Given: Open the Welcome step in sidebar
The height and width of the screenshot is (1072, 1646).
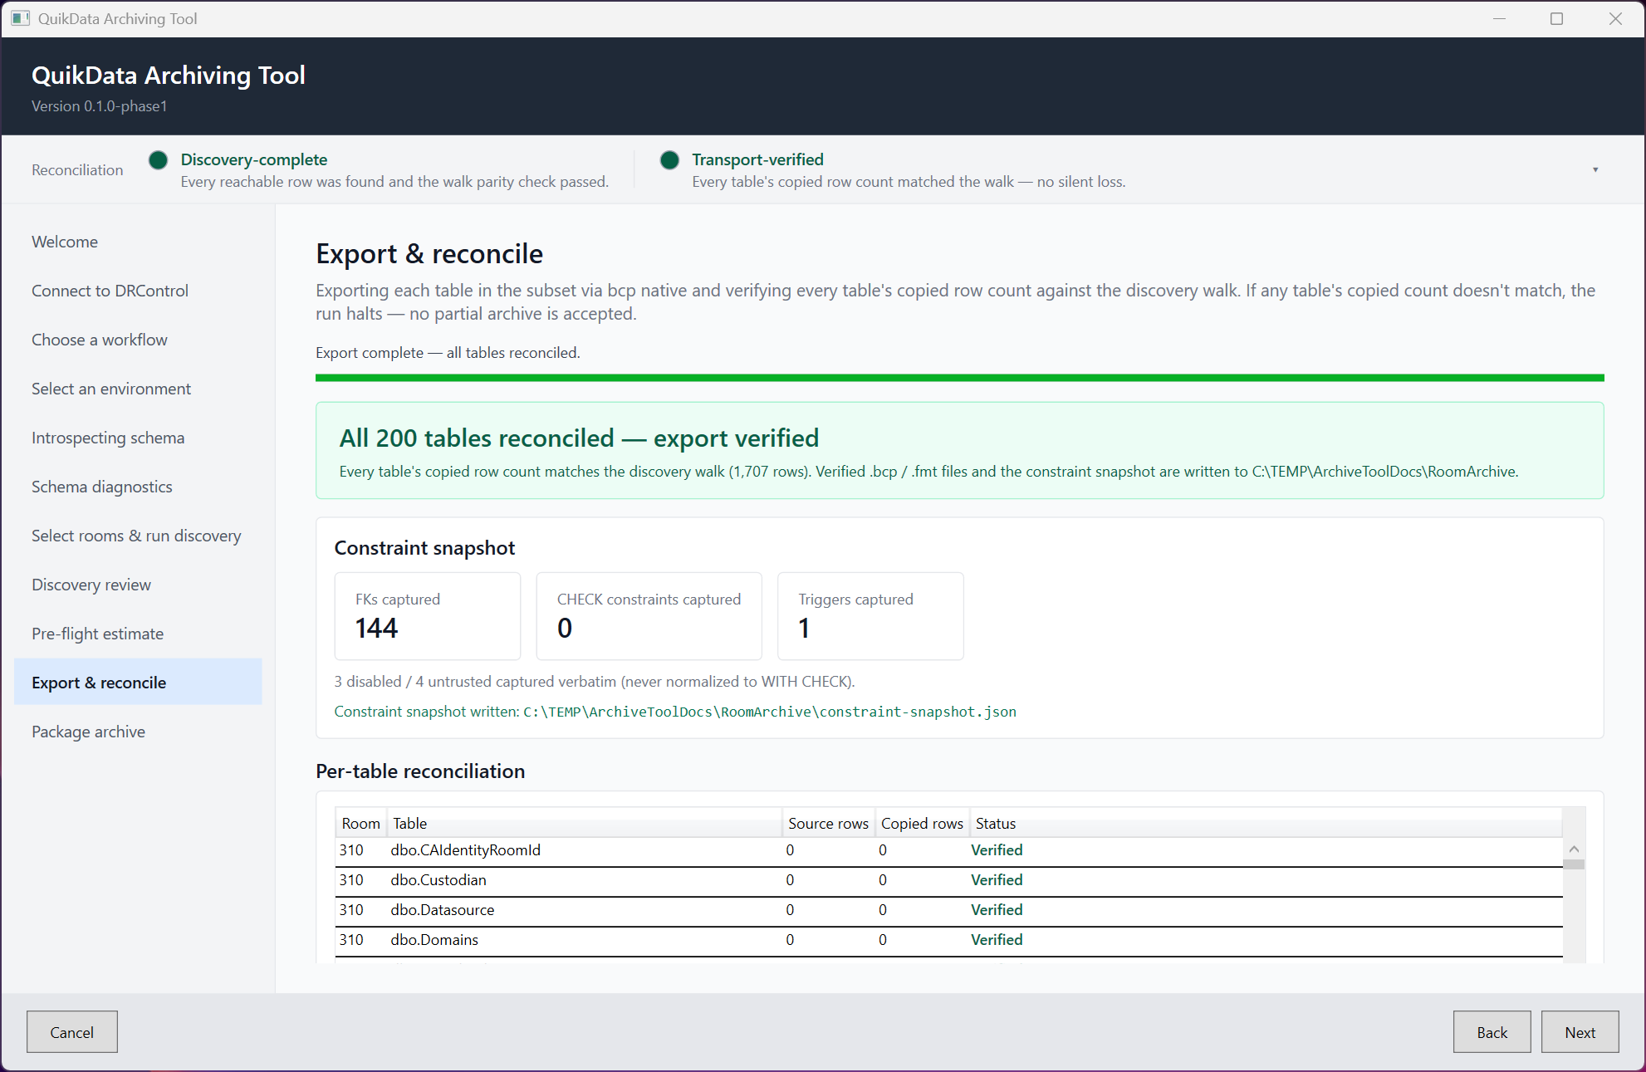Looking at the screenshot, I should pos(138,242).
